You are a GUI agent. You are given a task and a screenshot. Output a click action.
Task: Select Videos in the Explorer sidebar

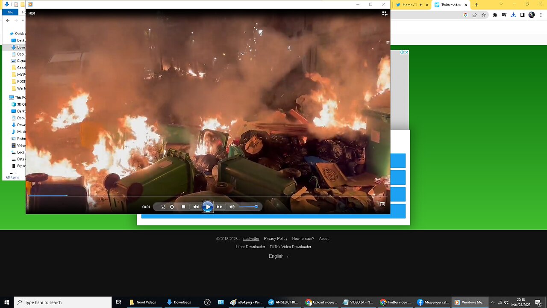(18, 145)
